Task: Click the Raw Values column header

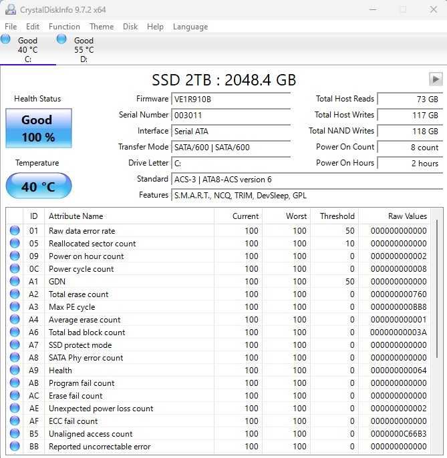Action: (395, 216)
